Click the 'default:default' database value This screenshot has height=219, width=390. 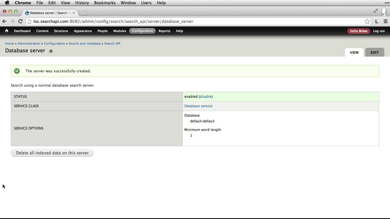pos(202,121)
